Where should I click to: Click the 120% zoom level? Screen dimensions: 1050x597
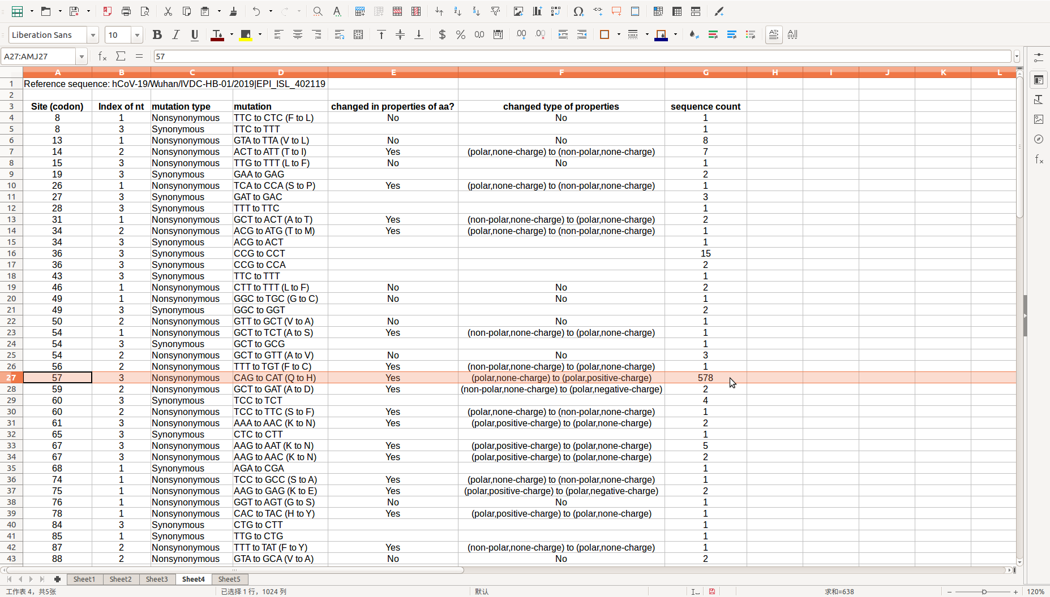click(x=1035, y=591)
